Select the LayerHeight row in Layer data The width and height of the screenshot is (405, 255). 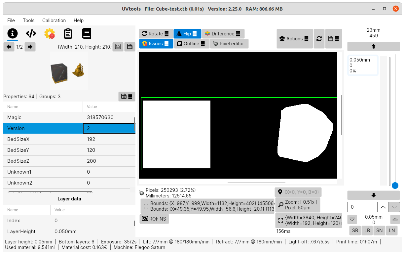[69, 232]
